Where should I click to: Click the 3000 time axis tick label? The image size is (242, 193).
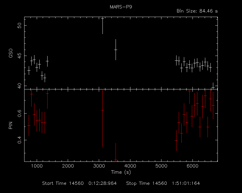pyautogui.click(x=99, y=166)
